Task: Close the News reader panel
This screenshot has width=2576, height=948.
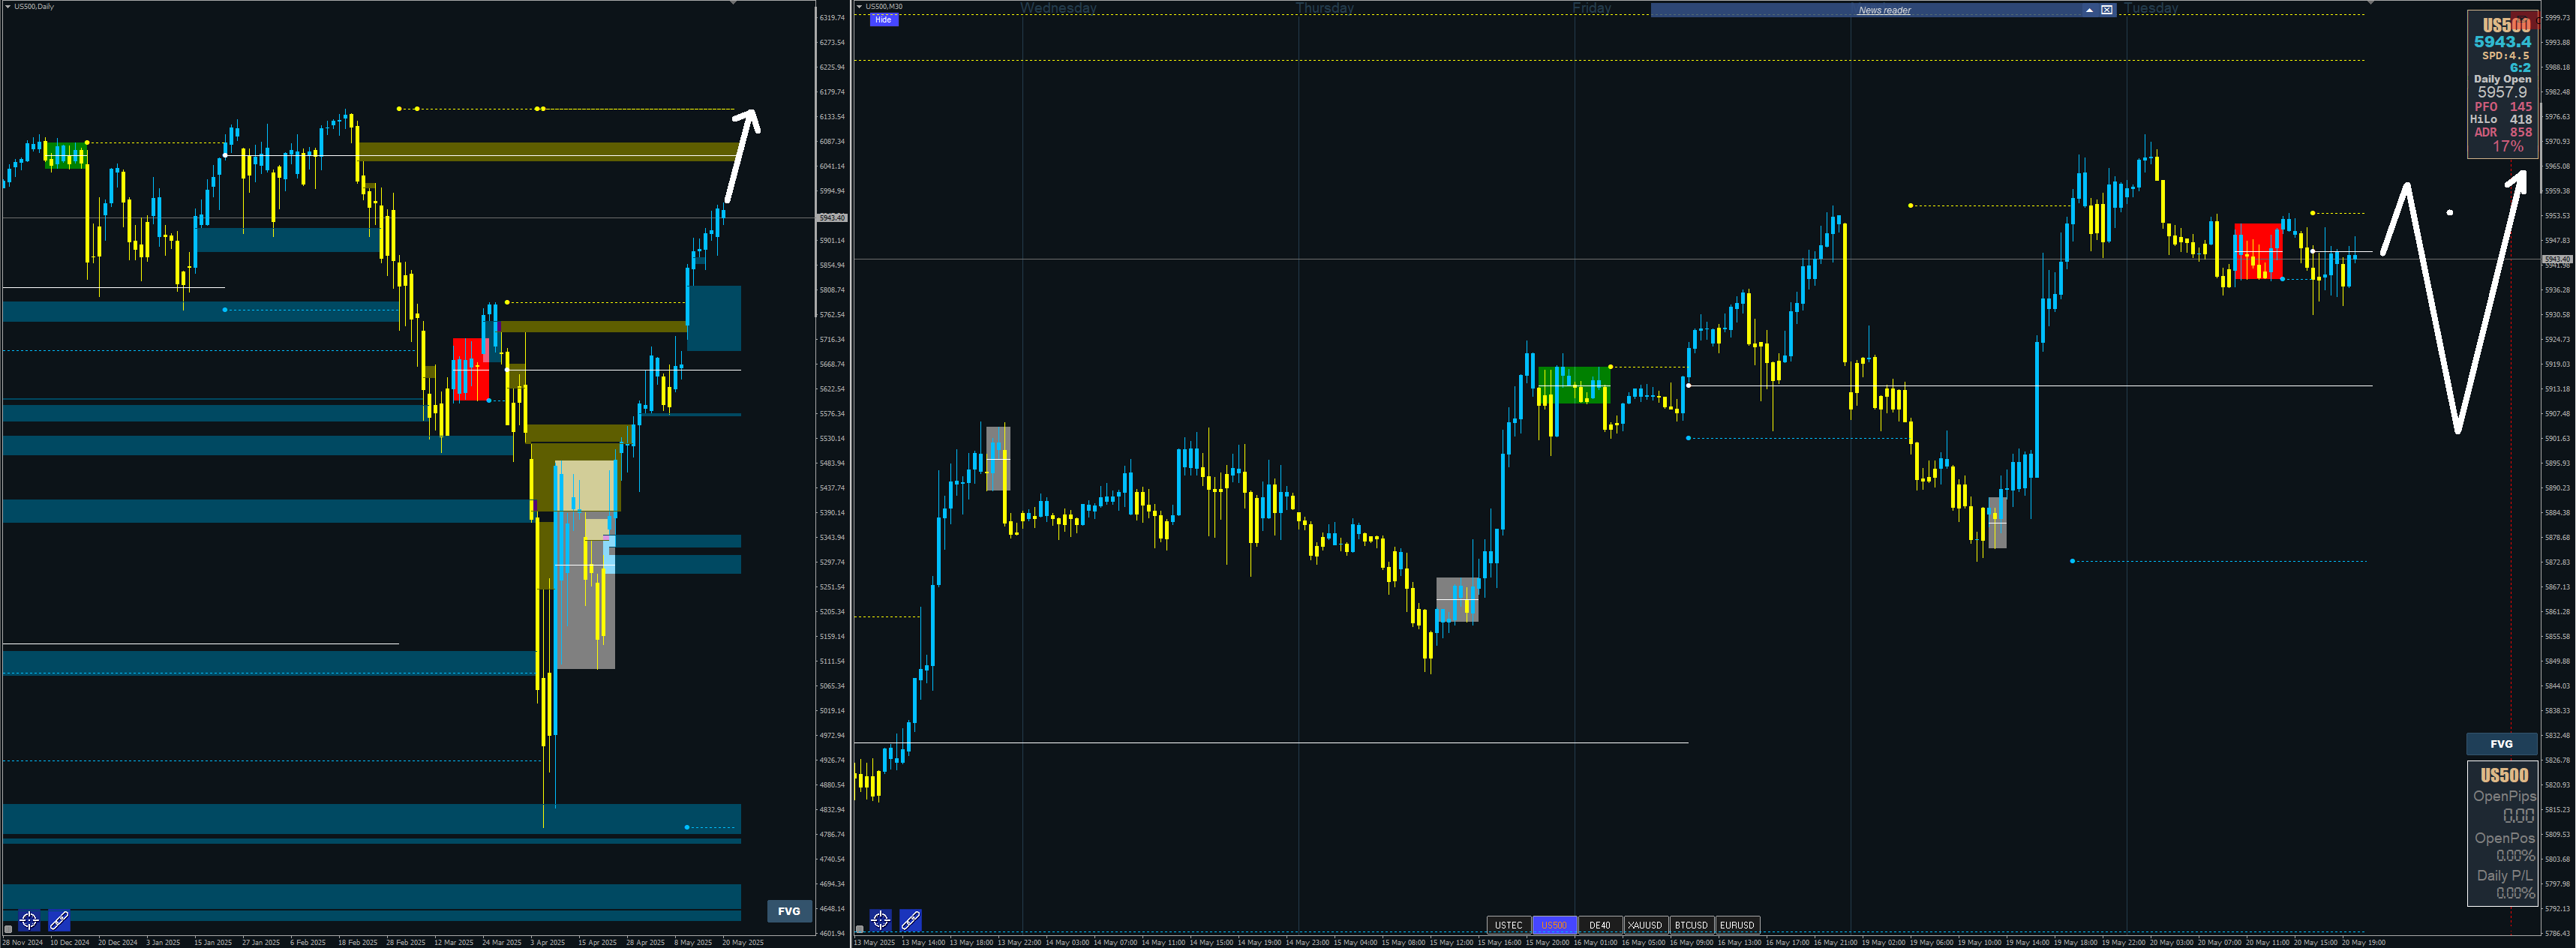Action: [2107, 10]
